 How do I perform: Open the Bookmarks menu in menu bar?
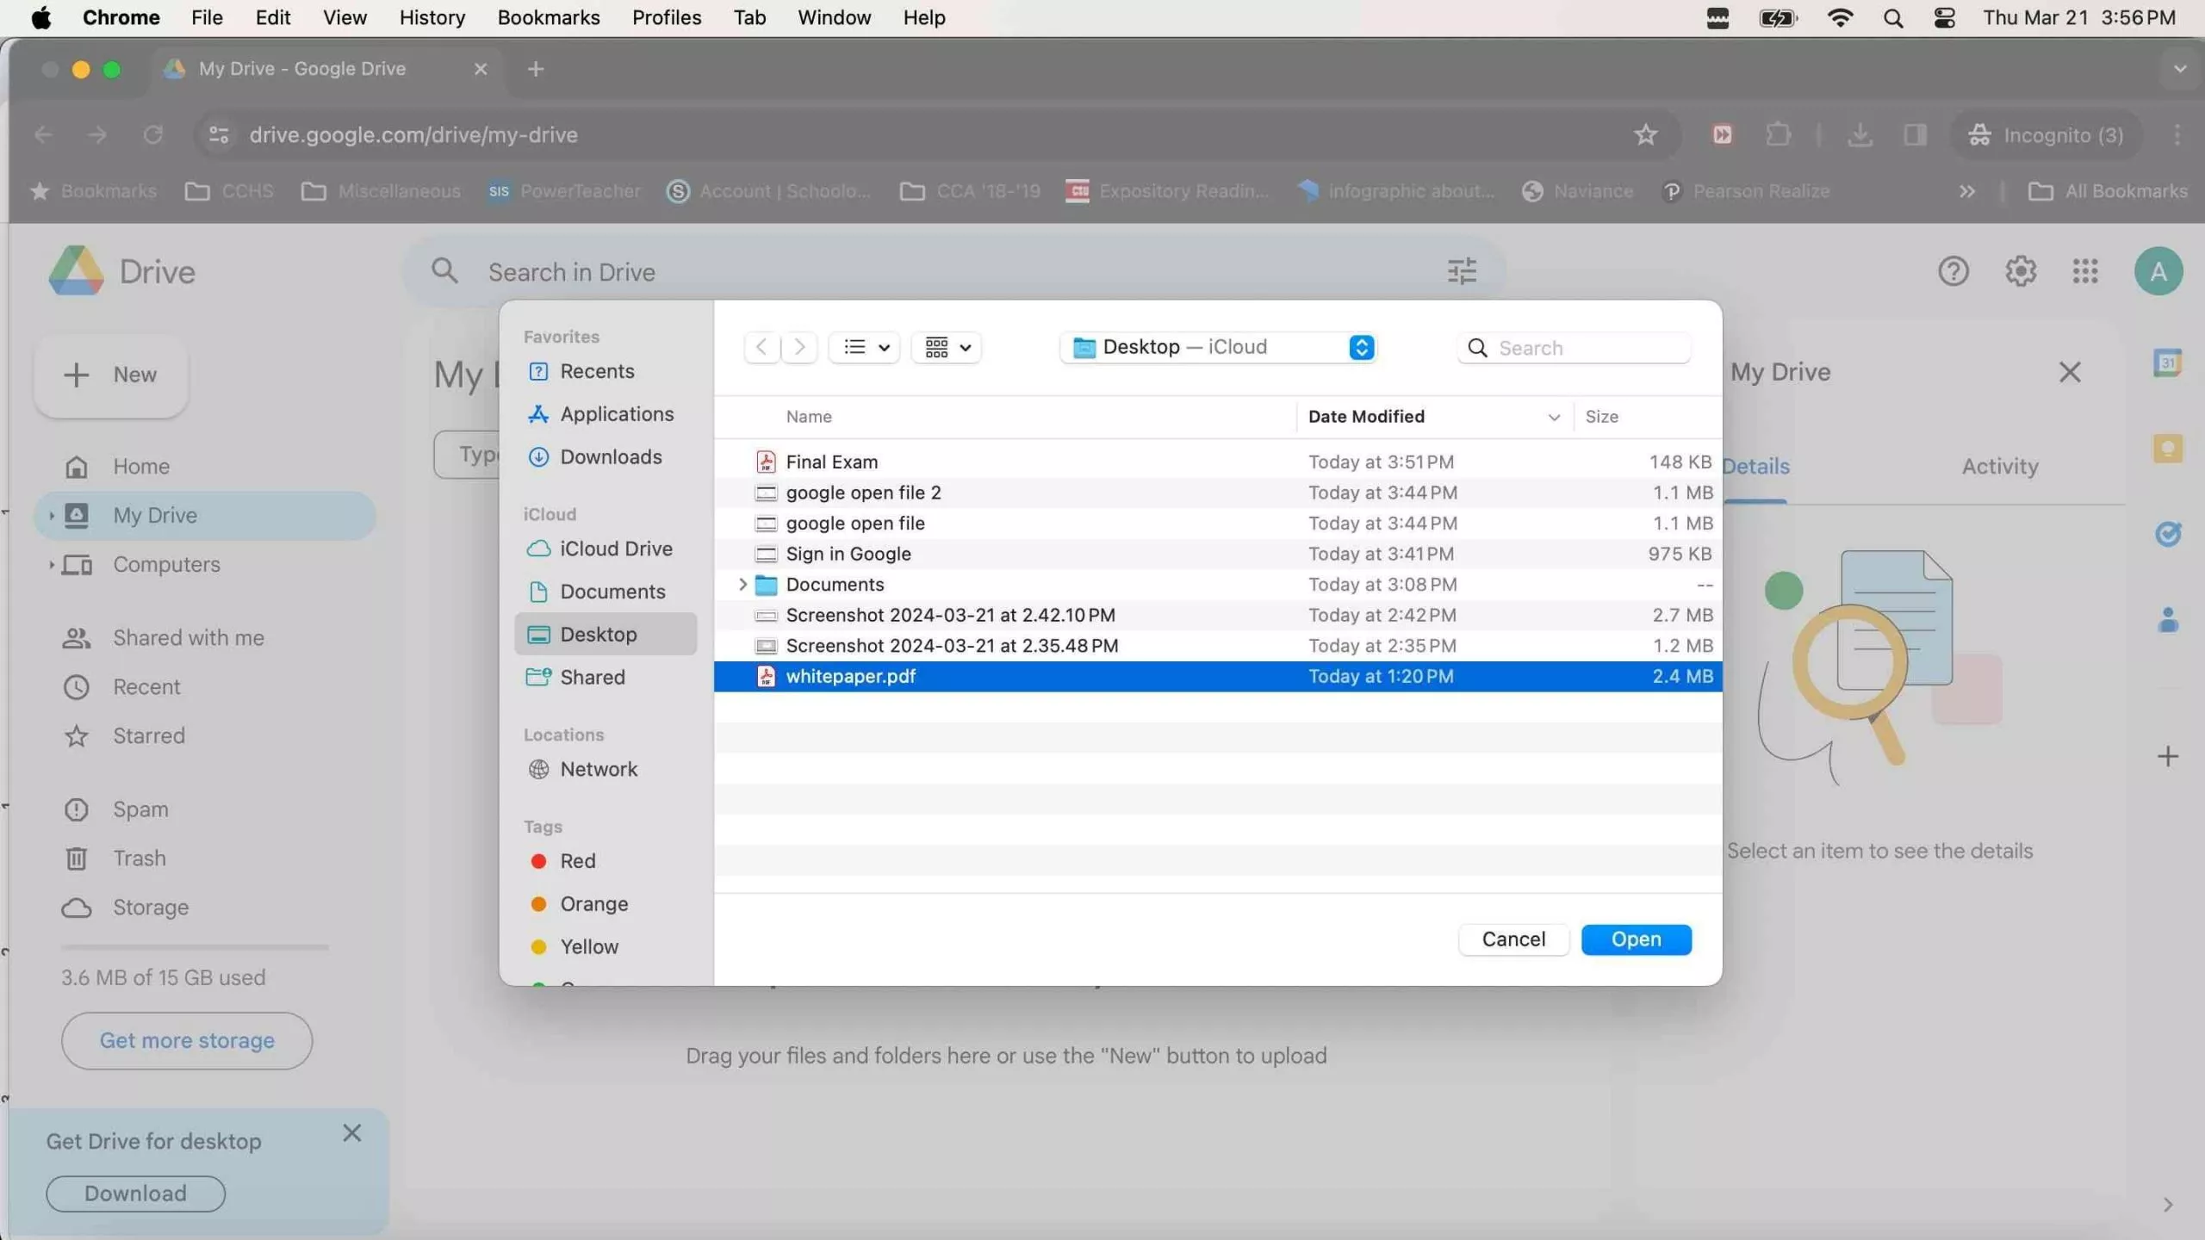548,18
